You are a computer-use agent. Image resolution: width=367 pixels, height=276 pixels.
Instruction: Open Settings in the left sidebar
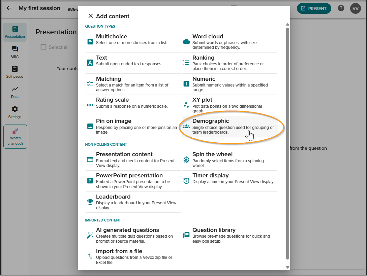point(15,112)
